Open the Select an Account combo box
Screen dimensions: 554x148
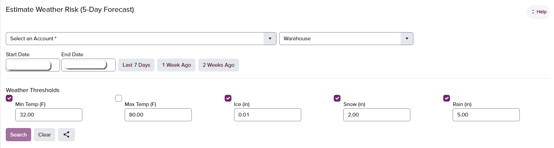(141, 39)
